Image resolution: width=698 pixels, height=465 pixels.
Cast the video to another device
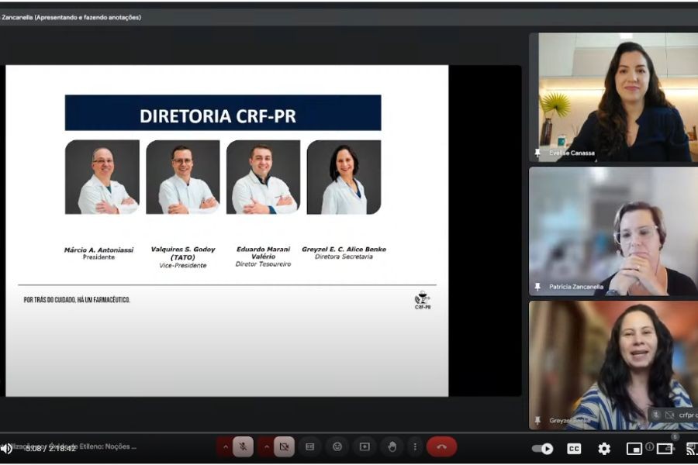tap(693, 448)
